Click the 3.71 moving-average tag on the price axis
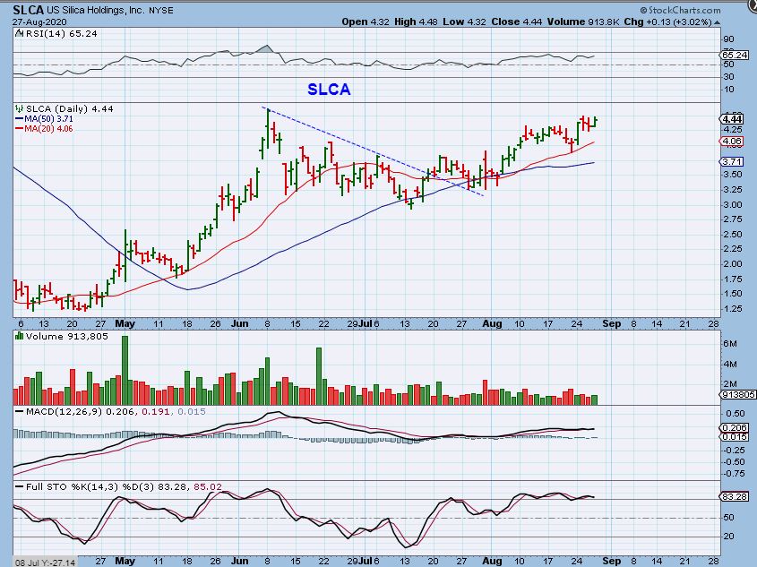Image resolution: width=757 pixels, height=567 pixels. pos(731,161)
